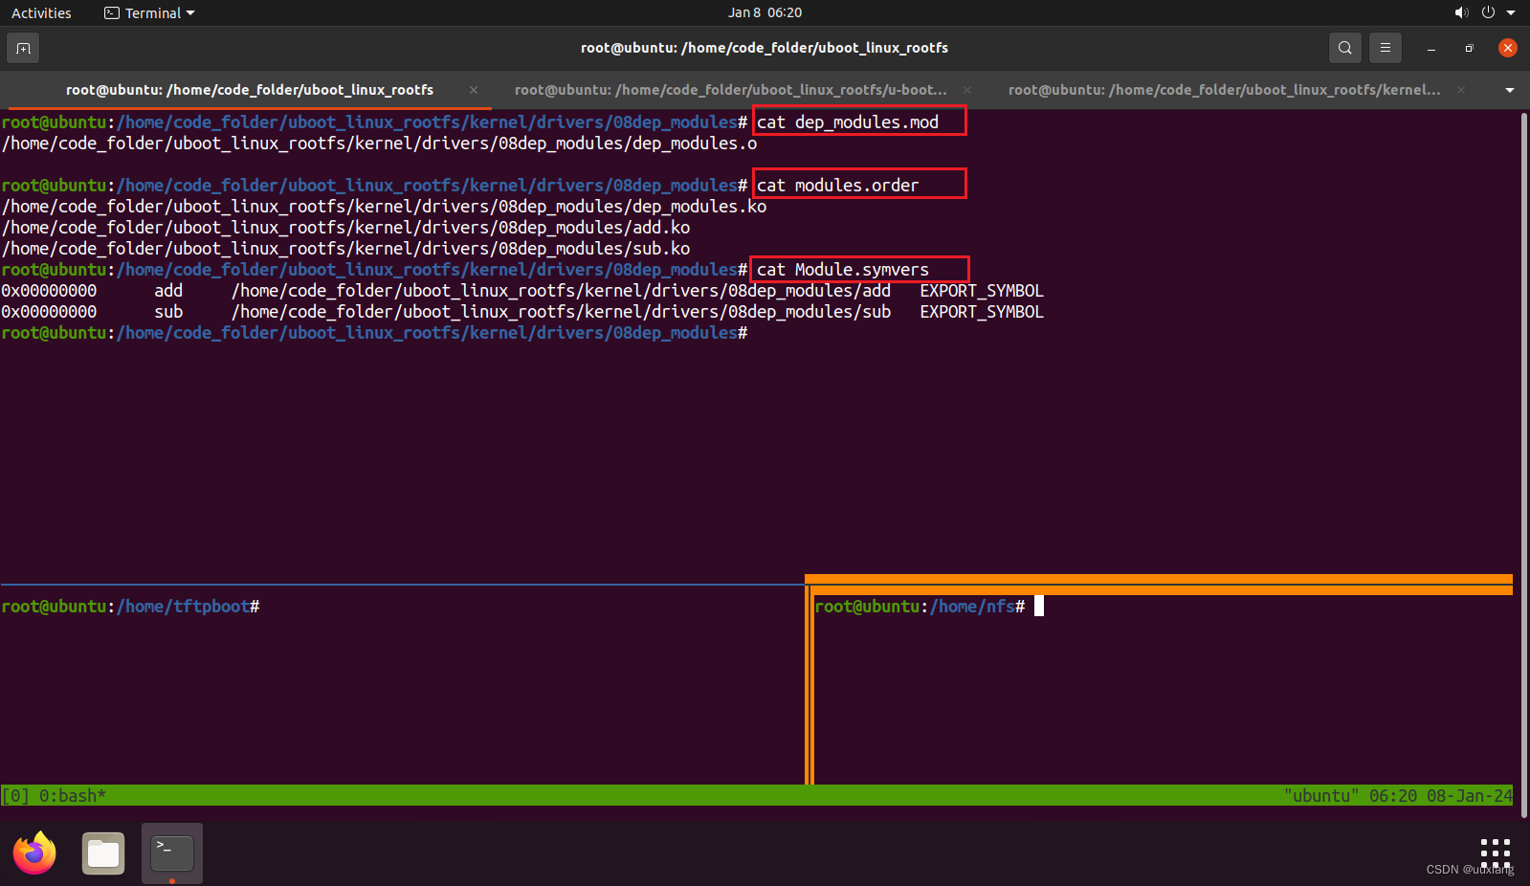The width and height of the screenshot is (1530, 886).
Task: Focus the /home/tftpboot tmux pane prompt
Action: pos(131,606)
